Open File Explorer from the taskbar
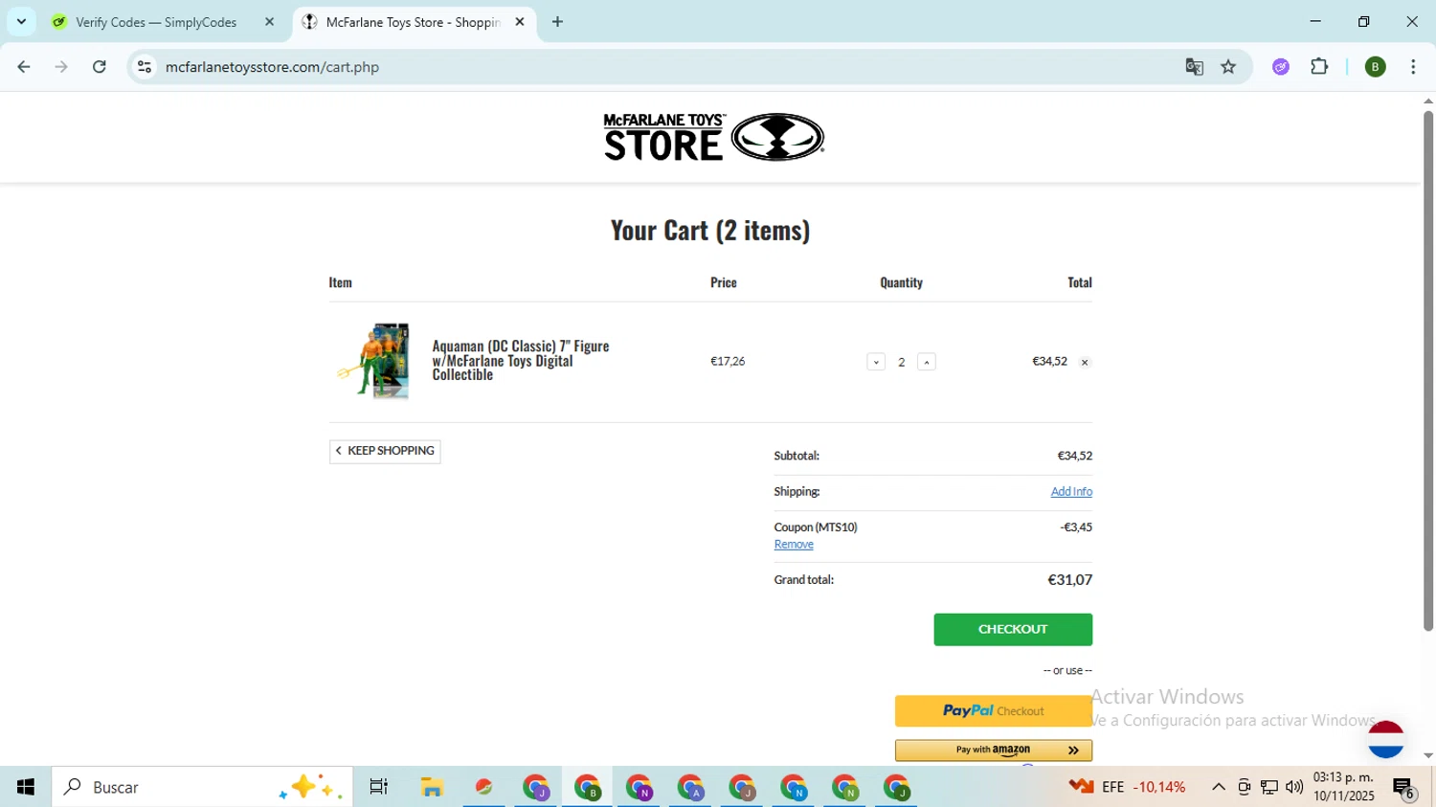The height and width of the screenshot is (807, 1436). coord(432,787)
